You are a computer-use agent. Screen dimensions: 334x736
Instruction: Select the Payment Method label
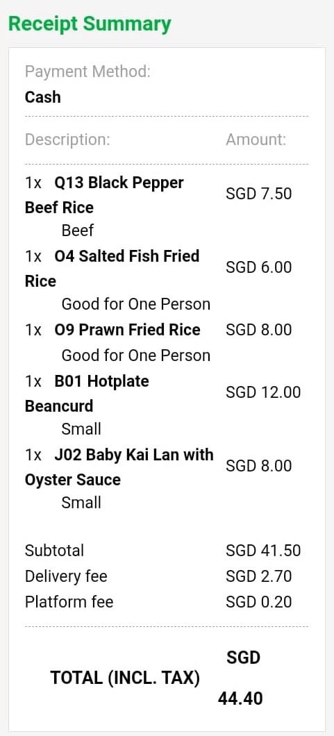tap(87, 72)
